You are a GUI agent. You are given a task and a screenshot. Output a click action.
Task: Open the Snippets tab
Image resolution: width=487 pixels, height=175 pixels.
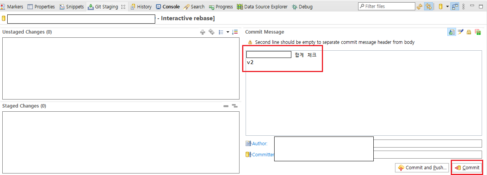(x=72, y=6)
